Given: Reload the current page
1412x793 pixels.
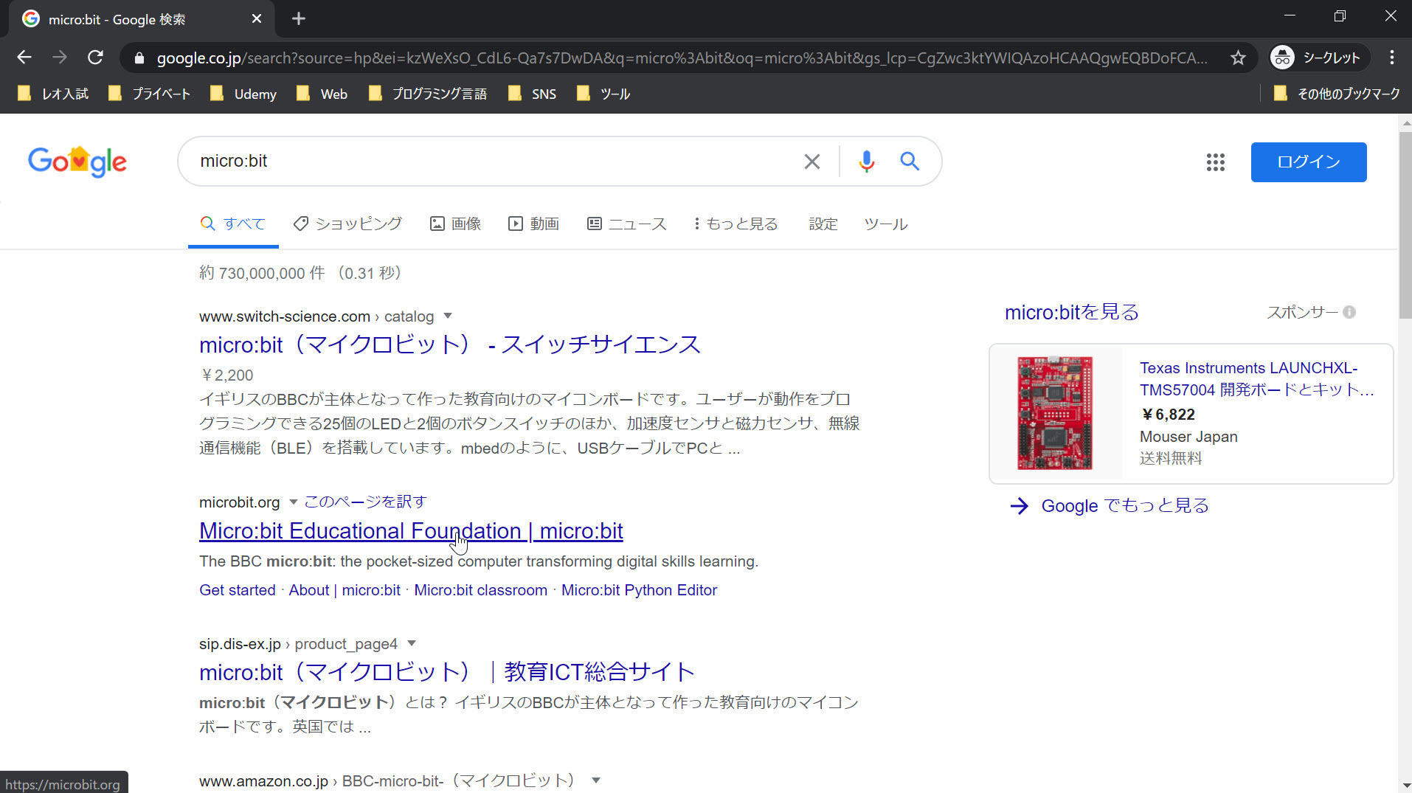Looking at the screenshot, I should pos(95,58).
